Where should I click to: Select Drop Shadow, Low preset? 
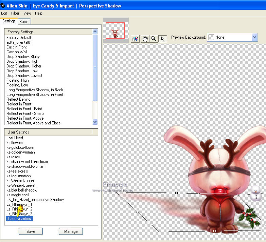22,71
